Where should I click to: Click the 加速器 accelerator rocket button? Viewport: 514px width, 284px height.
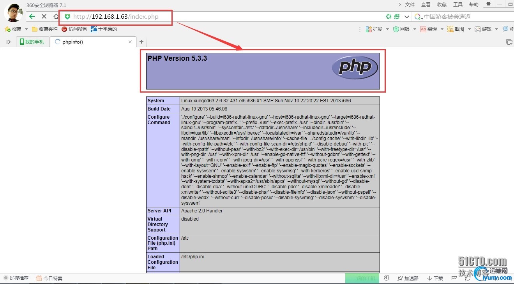pyautogui.click(x=408, y=278)
